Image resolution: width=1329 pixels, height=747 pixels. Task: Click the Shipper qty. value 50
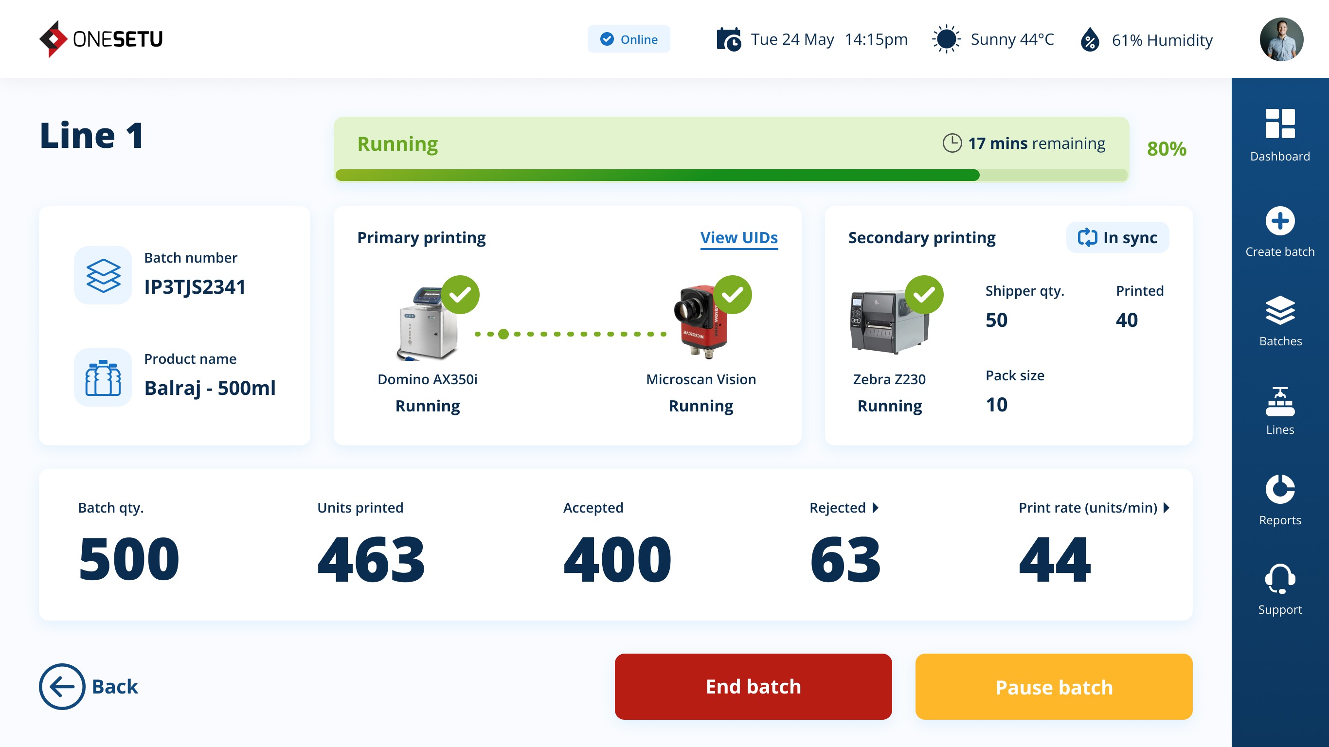pyautogui.click(x=997, y=320)
